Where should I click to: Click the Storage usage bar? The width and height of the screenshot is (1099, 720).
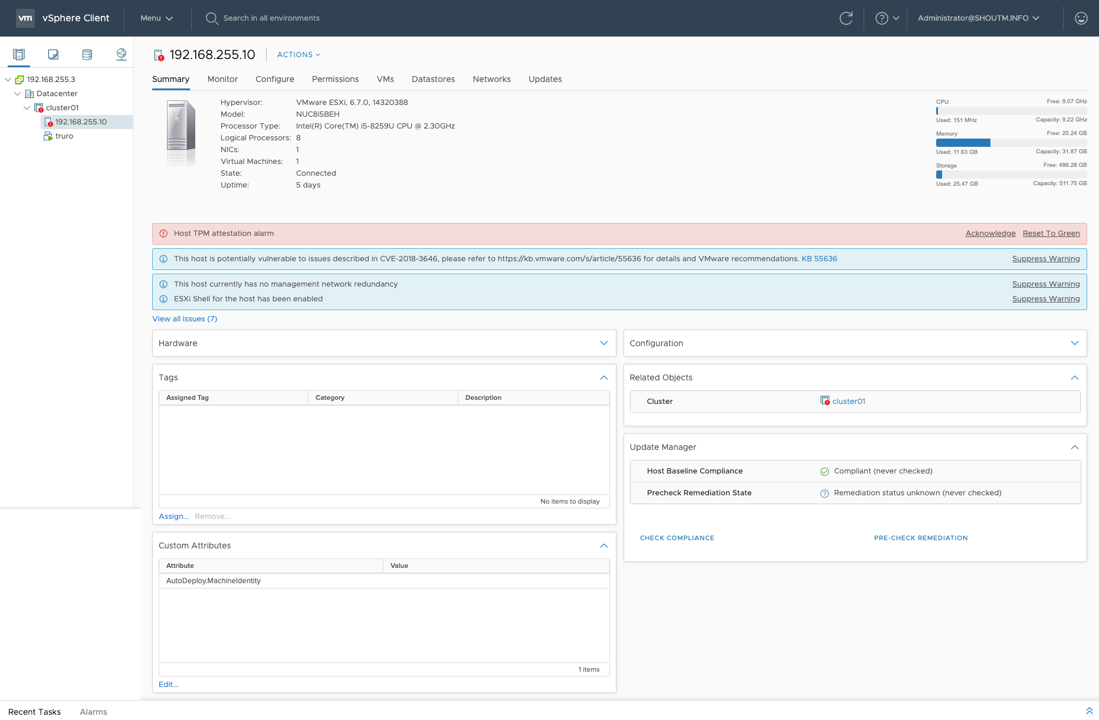1011,175
